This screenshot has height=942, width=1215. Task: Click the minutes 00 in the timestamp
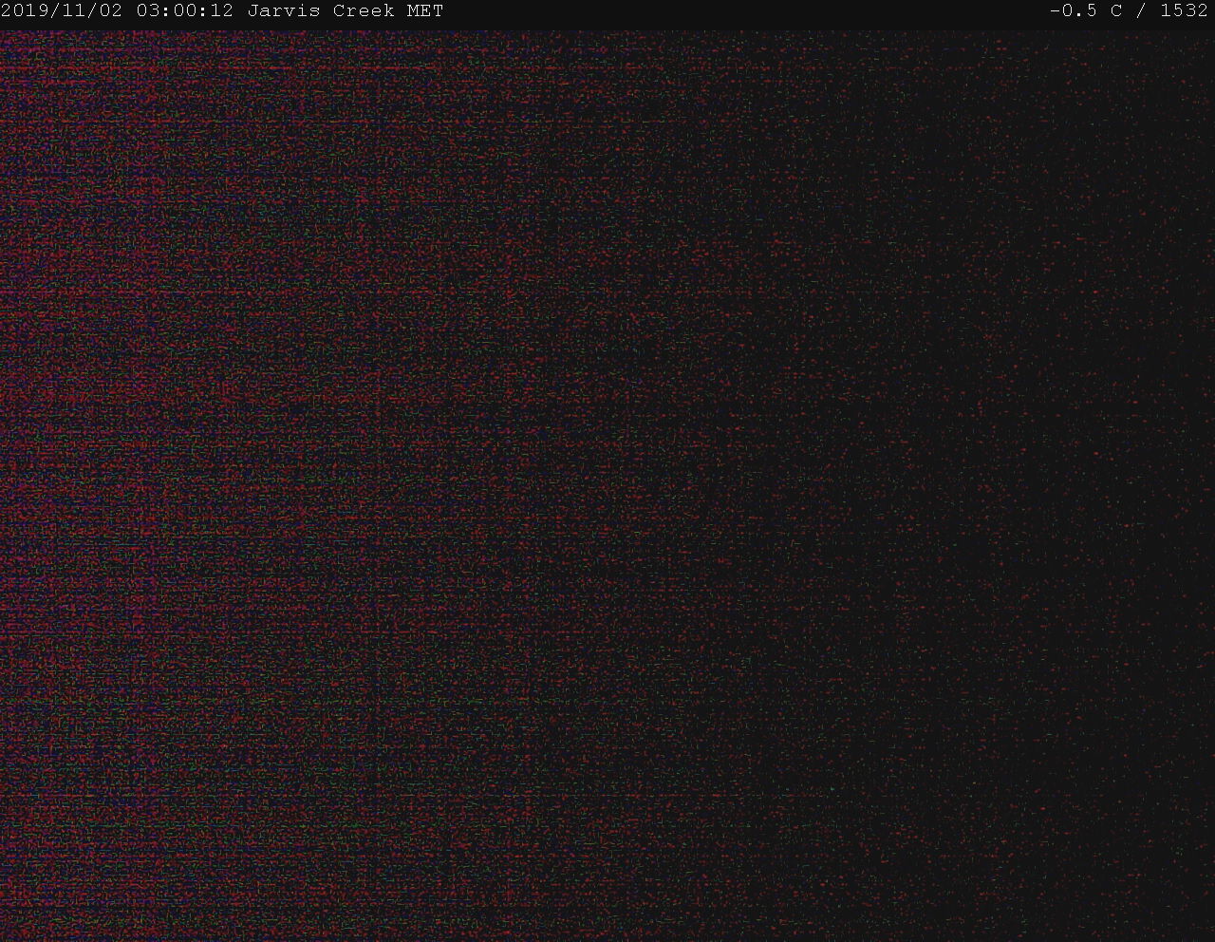tap(185, 11)
